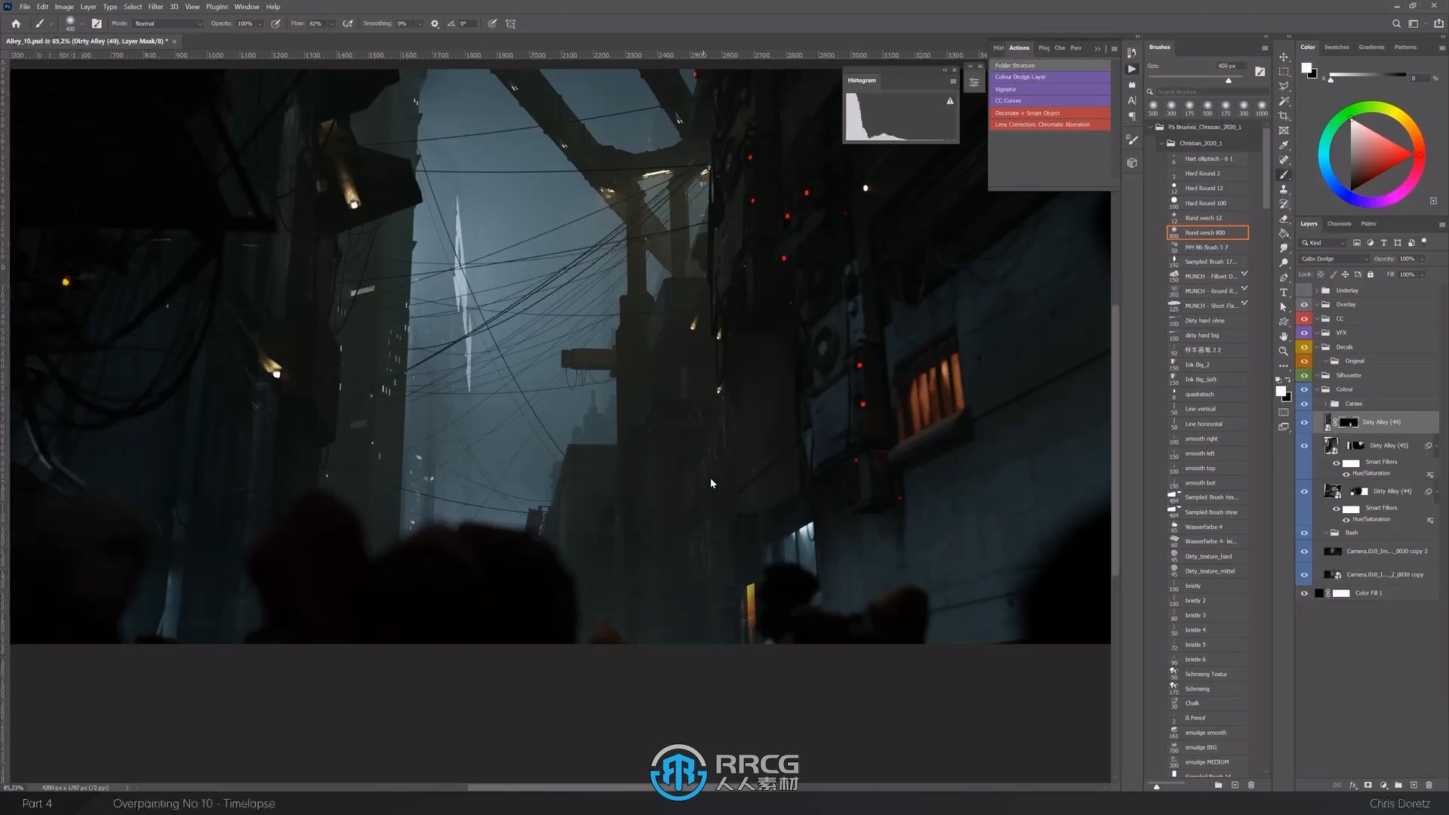Viewport: 1449px width, 815px height.
Task: Select the Polygonal Lasso tool
Action: click(1283, 87)
